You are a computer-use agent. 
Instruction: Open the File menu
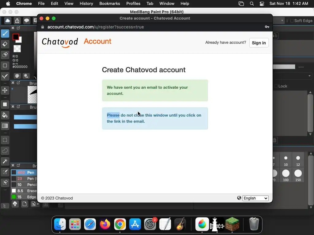[41, 4]
